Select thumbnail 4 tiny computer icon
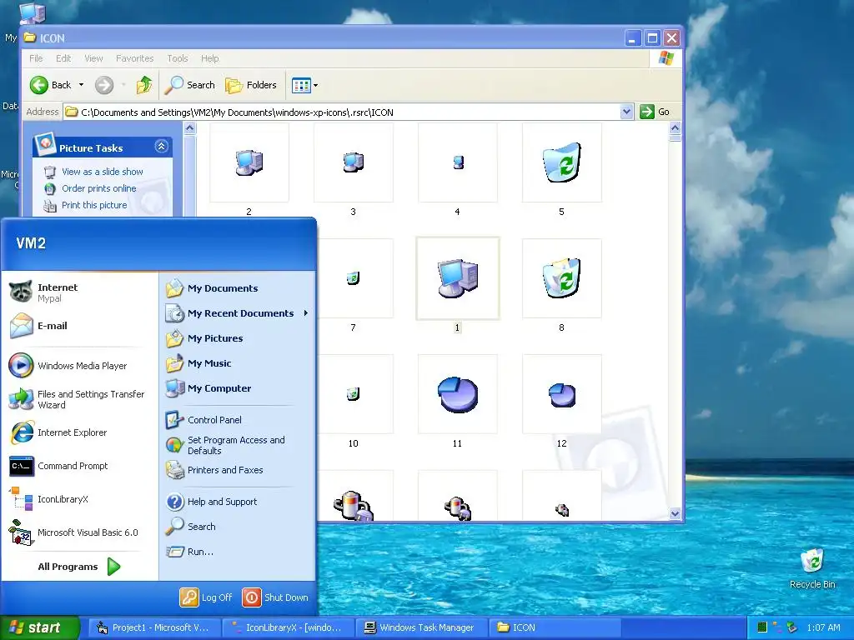This screenshot has width=854, height=640. coord(458,162)
